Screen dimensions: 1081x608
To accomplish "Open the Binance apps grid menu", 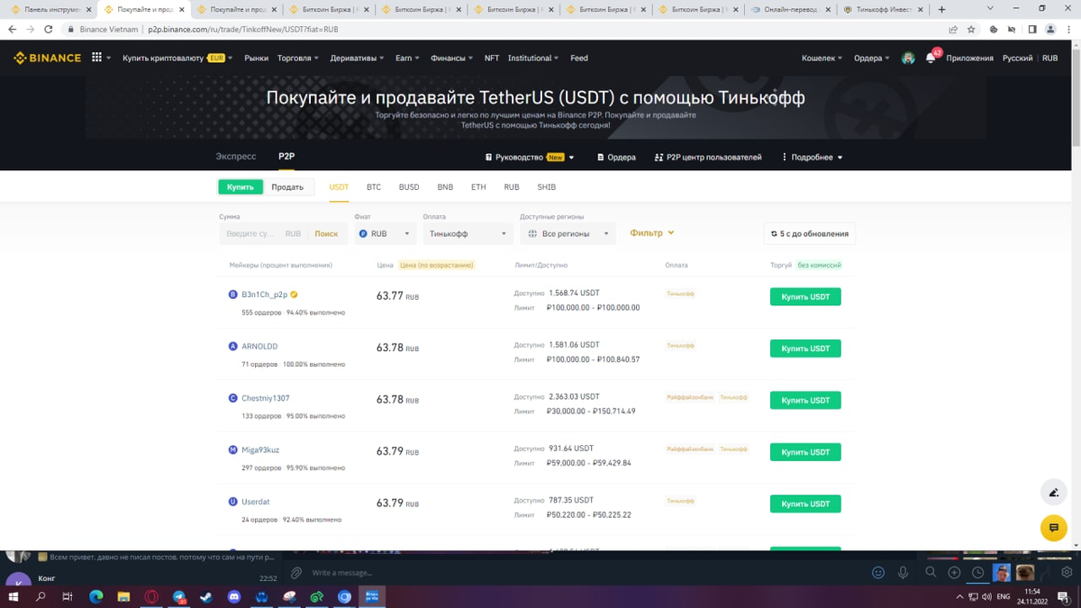I will (x=97, y=58).
